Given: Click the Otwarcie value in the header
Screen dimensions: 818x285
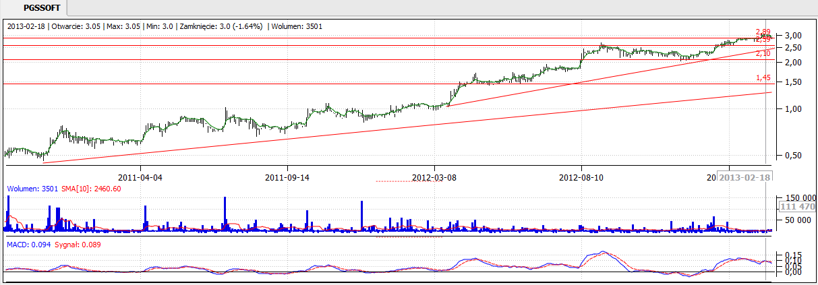Looking at the screenshot, I should pyautogui.click(x=70, y=26).
